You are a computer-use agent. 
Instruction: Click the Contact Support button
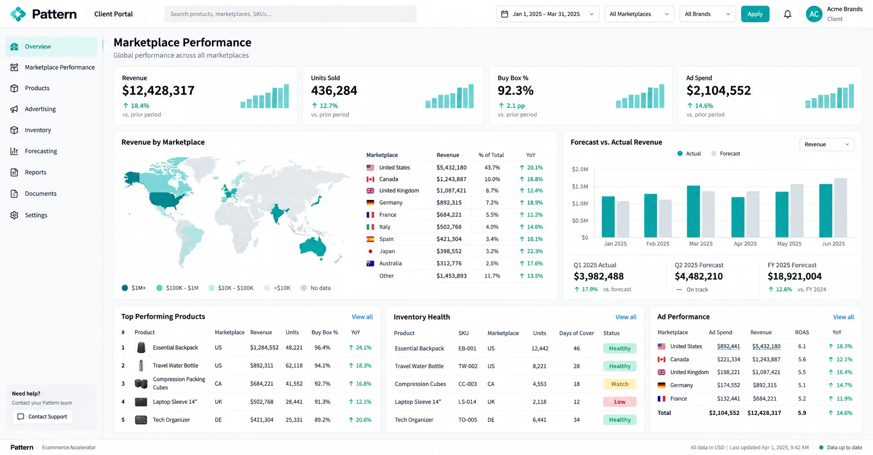(42, 417)
